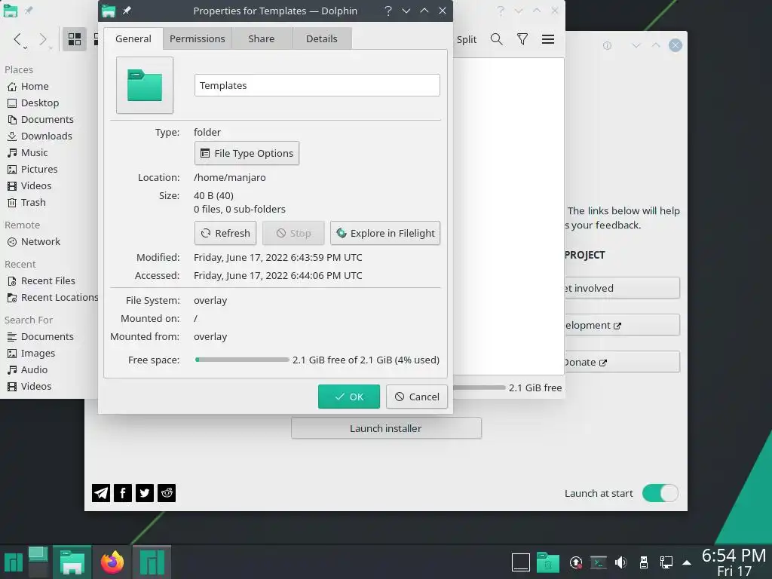
Task: Click the Refresh size button
Action: point(225,233)
